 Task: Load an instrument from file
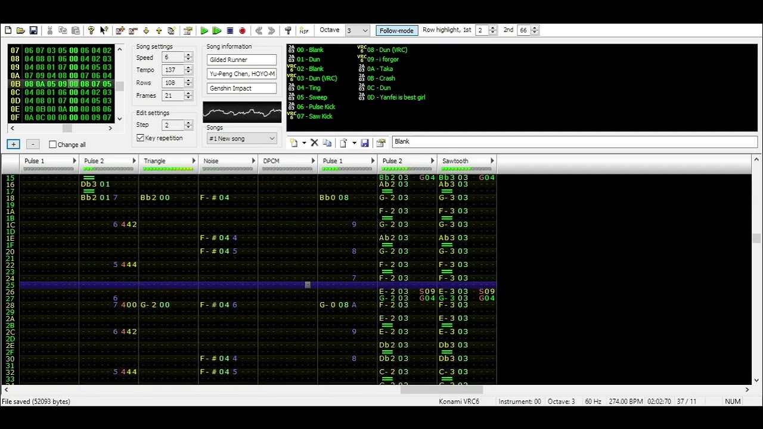[x=344, y=143]
